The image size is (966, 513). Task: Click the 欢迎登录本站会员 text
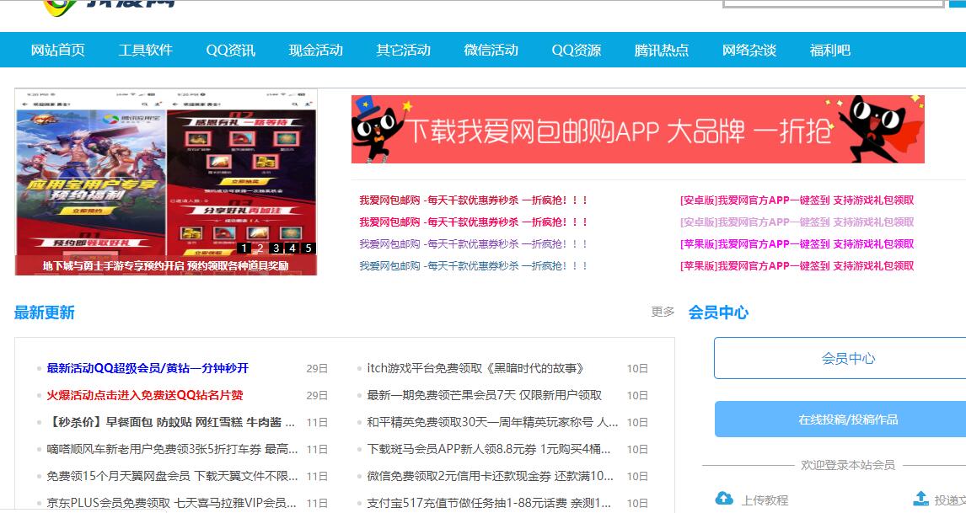(x=848, y=465)
